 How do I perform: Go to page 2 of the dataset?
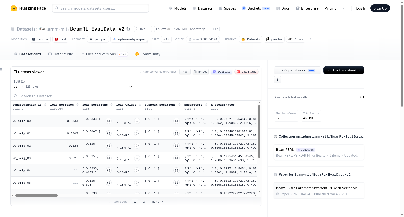coord(144,202)
